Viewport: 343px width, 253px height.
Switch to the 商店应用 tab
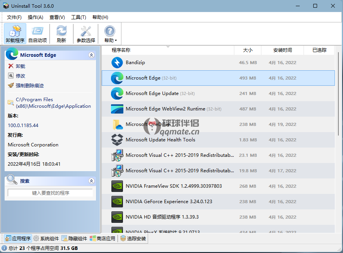pyautogui.click(x=102, y=239)
